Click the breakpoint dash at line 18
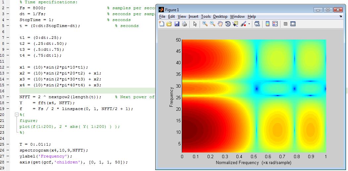This screenshot has height=171, width=348. click(8, 103)
